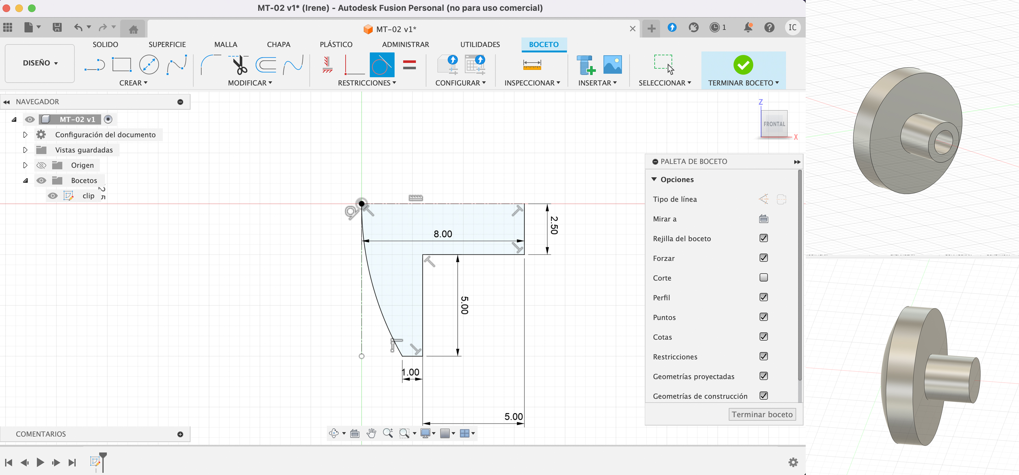The image size is (1019, 475).
Task: Expand the Origen folder in browser
Action: [25, 165]
